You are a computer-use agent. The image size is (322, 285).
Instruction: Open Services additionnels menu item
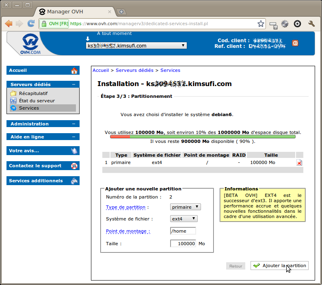[43, 181]
